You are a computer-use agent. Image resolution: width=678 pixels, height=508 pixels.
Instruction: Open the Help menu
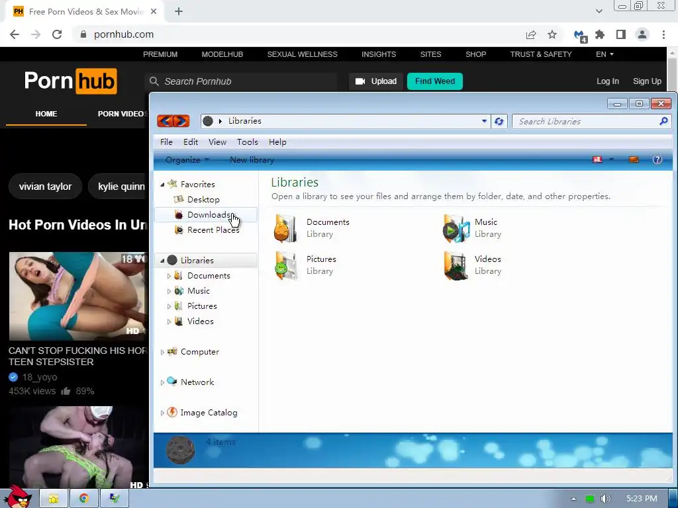point(277,142)
